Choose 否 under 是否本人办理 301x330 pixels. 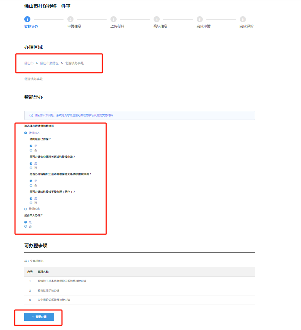click(26, 227)
